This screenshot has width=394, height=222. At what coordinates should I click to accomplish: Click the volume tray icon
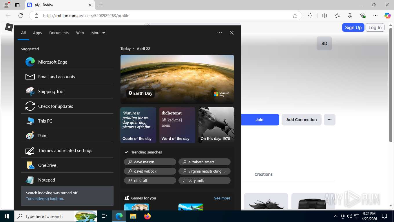(349, 216)
